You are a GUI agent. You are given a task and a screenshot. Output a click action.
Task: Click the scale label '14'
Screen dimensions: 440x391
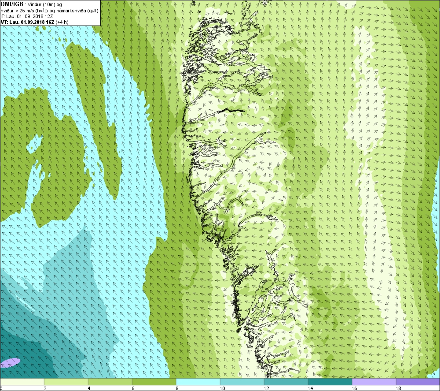(311, 388)
